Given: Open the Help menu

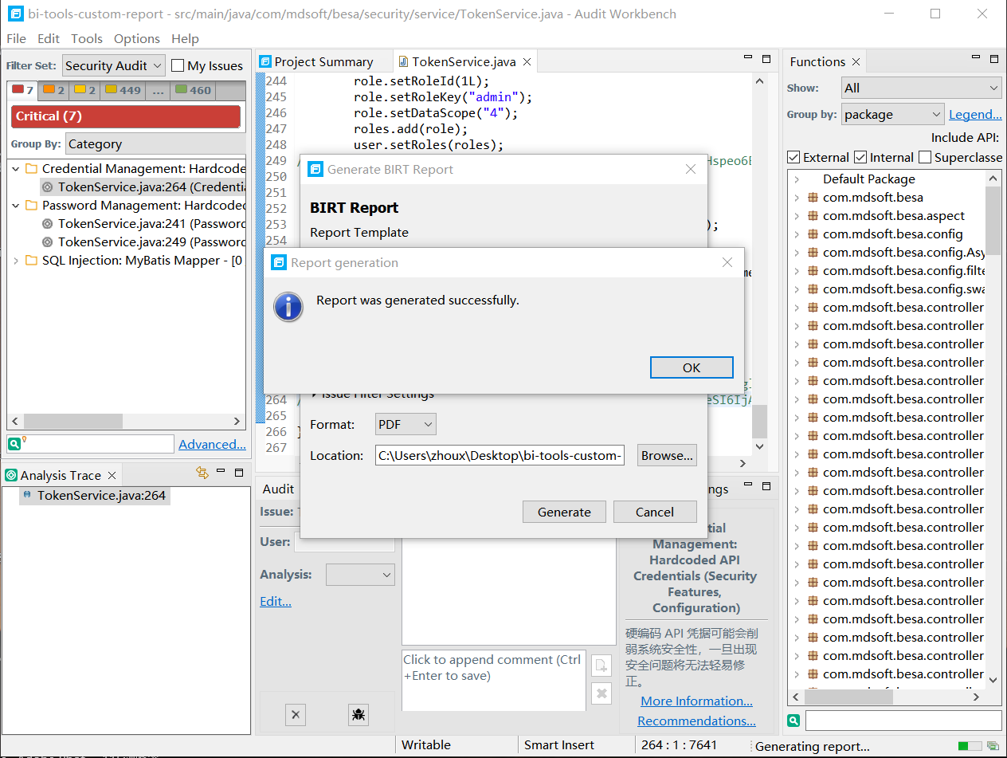Looking at the screenshot, I should [x=185, y=38].
